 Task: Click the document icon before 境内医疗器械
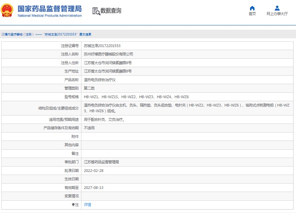point(3,34)
